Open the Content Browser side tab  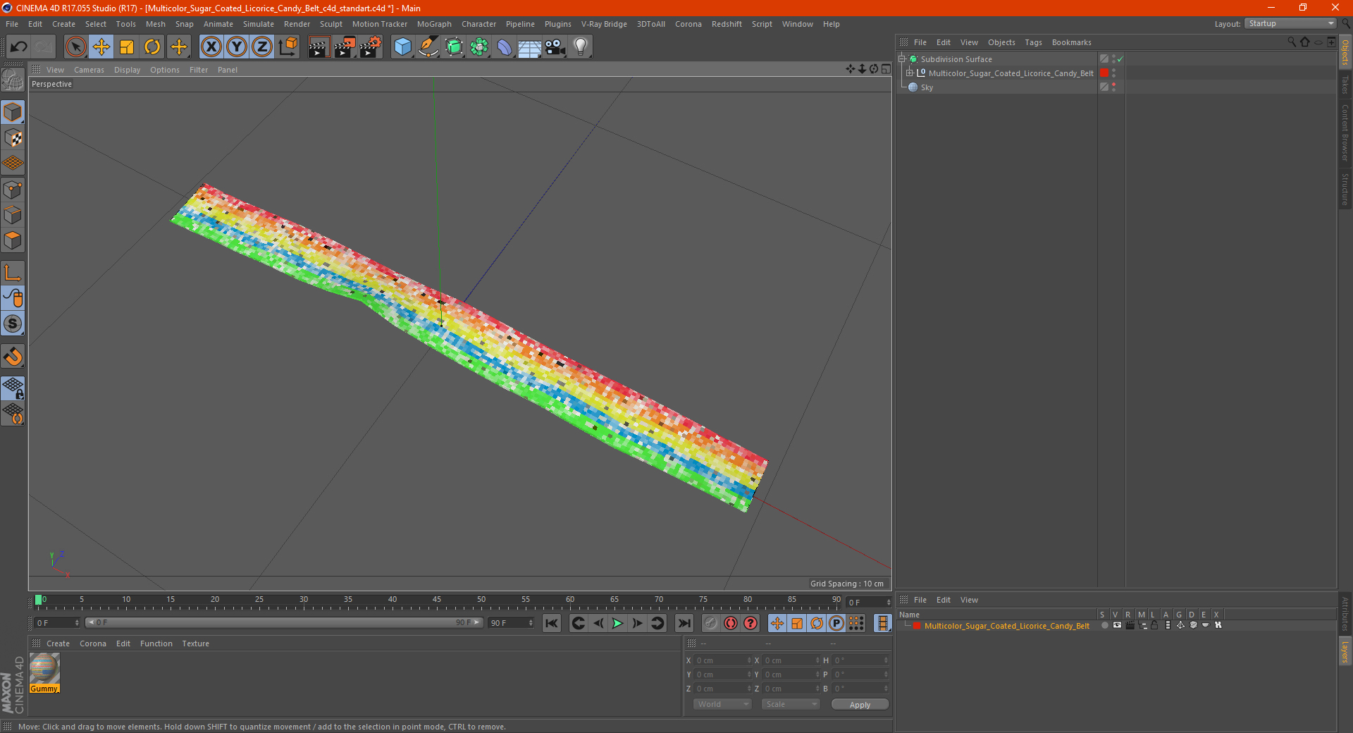(1345, 133)
